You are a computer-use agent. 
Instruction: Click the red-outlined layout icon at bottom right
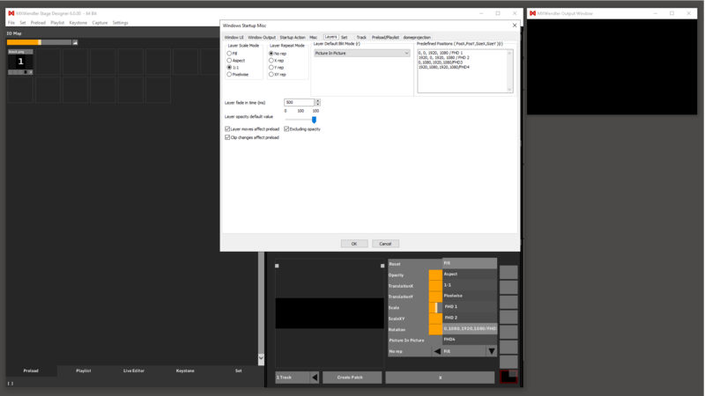[508, 377]
